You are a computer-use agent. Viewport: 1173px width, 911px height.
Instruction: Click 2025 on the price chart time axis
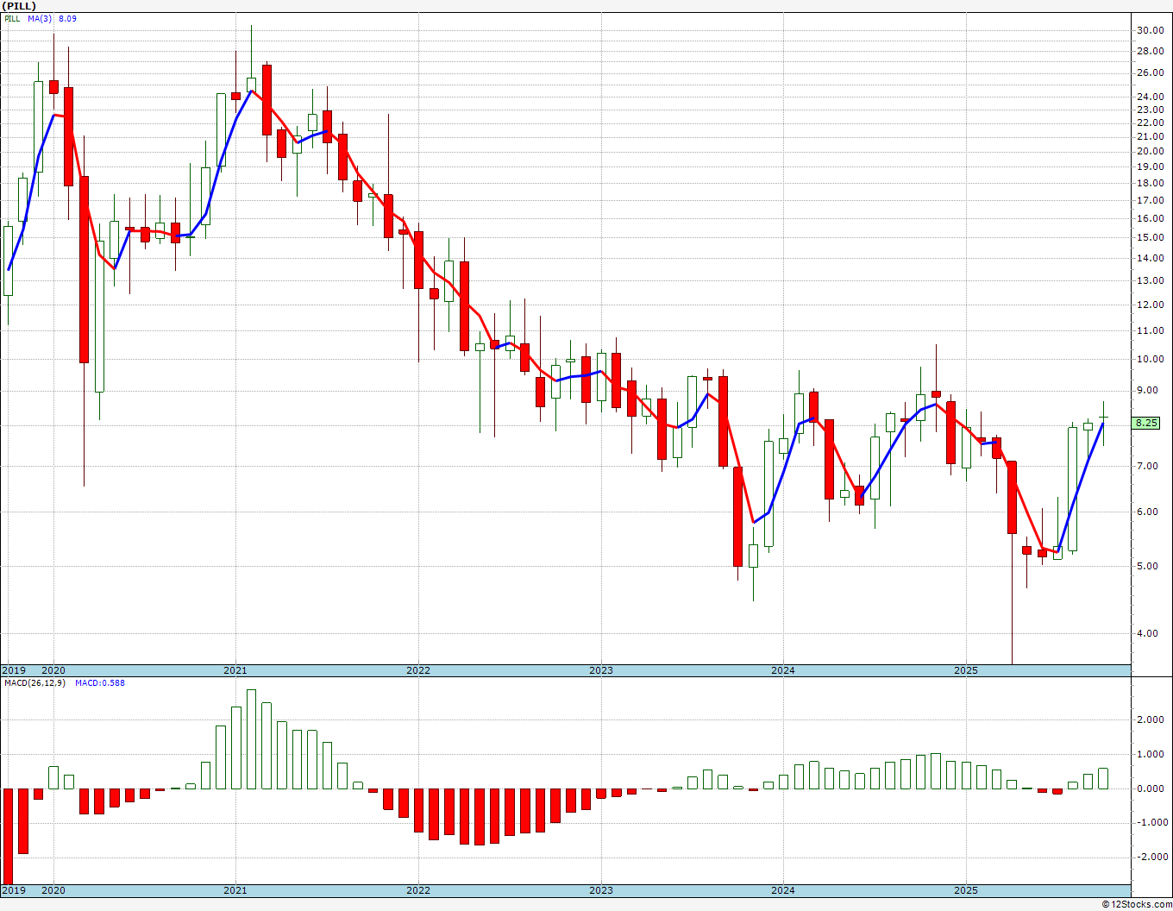pos(966,670)
